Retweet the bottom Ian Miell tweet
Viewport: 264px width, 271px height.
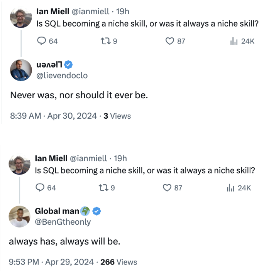[103, 188]
